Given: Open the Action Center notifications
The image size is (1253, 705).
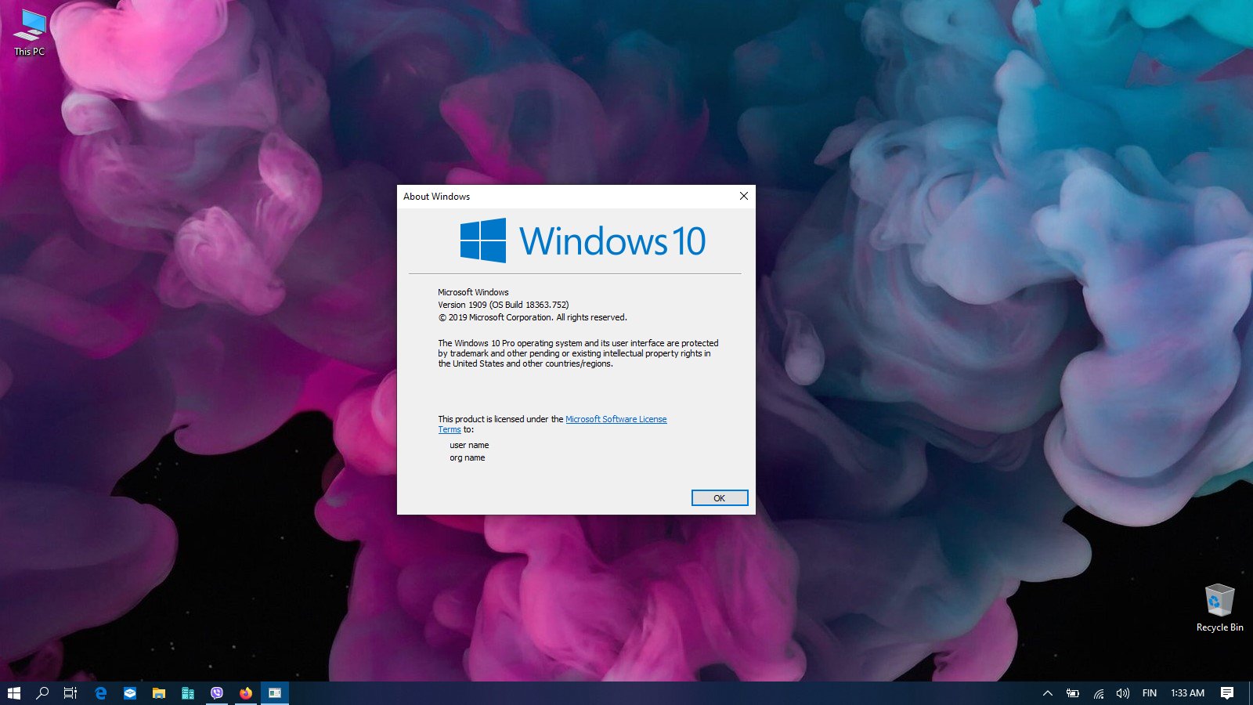Looking at the screenshot, I should [x=1227, y=693].
